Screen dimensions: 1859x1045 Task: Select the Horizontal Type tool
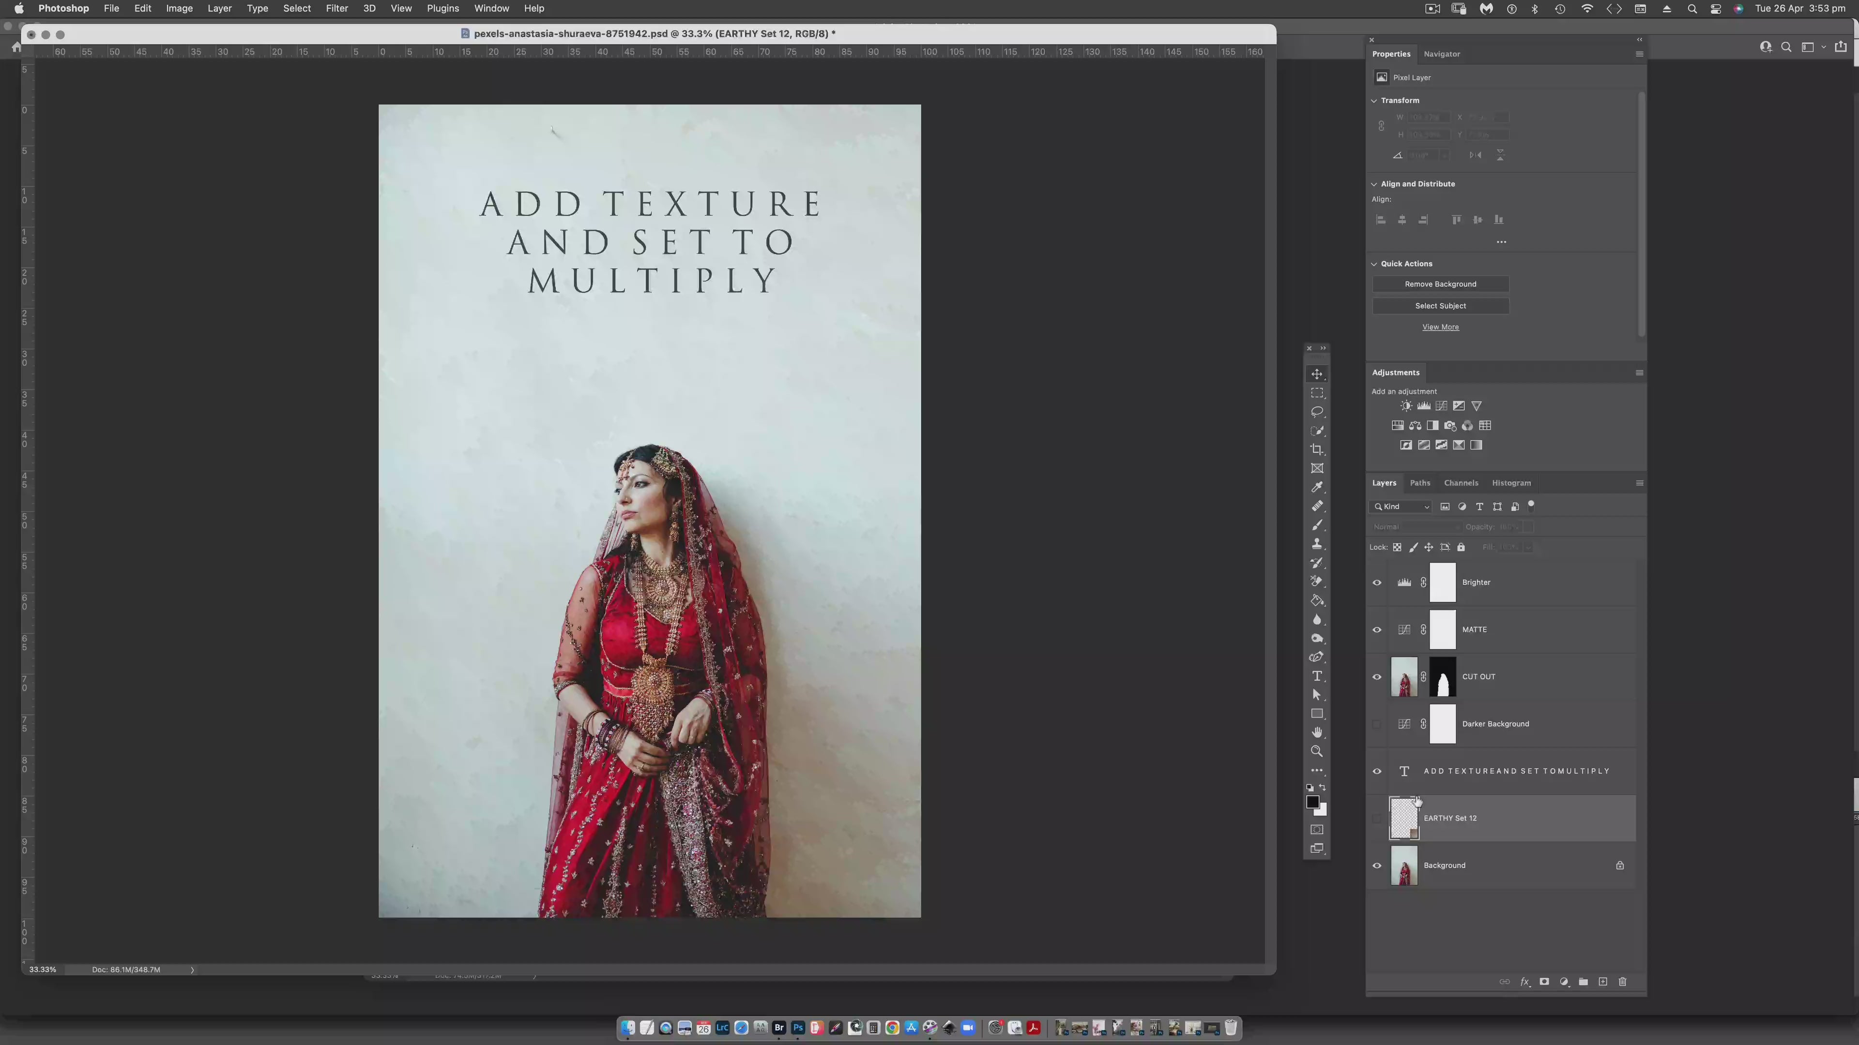point(1317,676)
